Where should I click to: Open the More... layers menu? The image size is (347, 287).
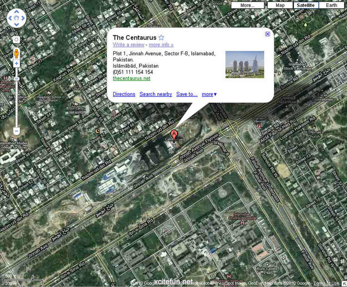click(x=248, y=5)
